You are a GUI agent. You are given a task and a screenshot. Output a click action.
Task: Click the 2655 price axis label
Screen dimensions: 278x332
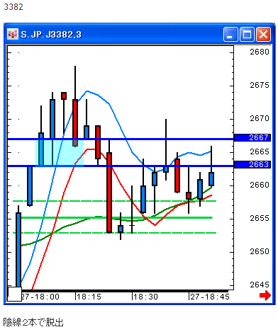[260, 218]
